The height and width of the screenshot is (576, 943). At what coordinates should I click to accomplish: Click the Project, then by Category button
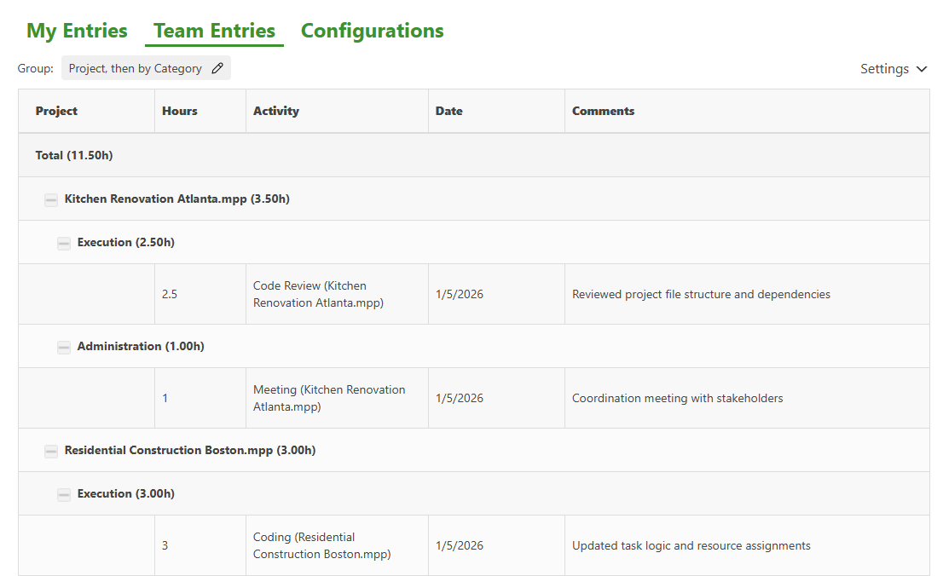pos(136,69)
